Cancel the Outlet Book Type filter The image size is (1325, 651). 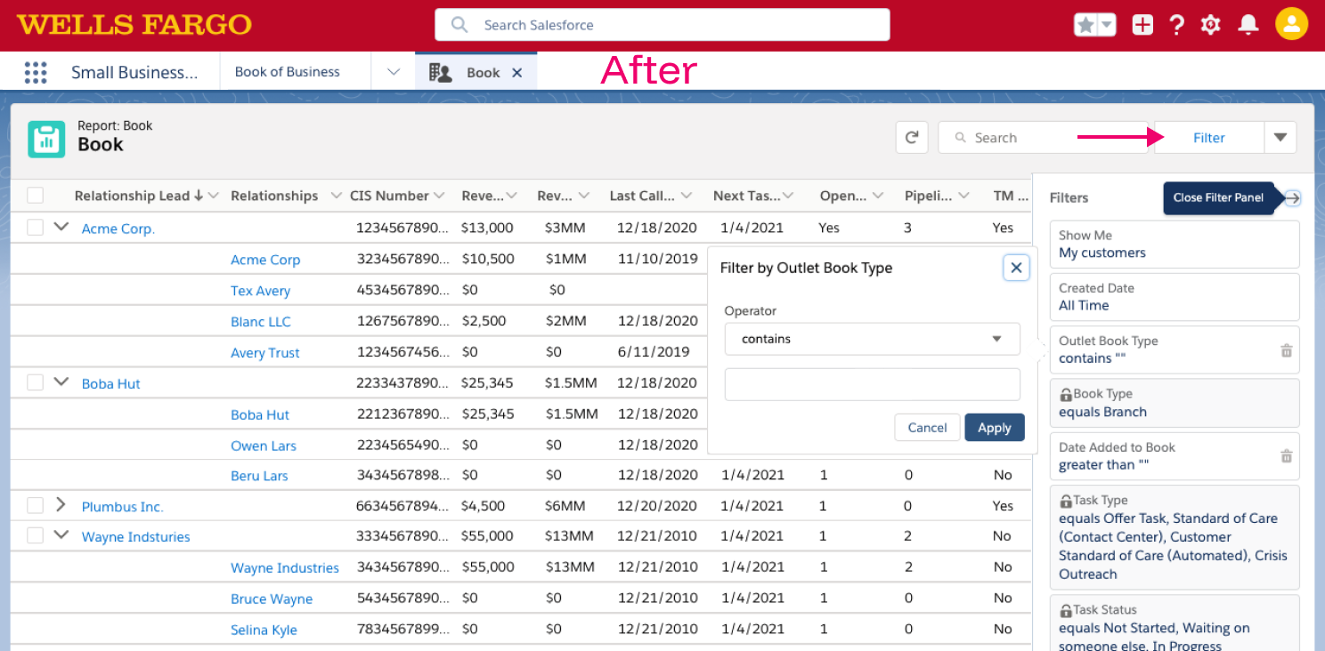[x=927, y=428]
